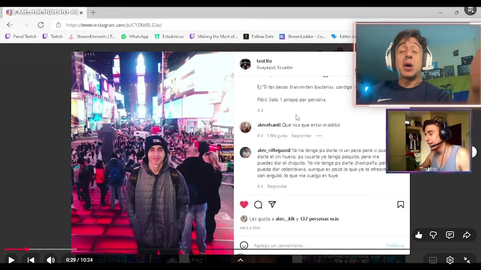Click the Instagram URL address bar
Image resolution: width=481 pixels, height=270 pixels.
tap(203, 25)
